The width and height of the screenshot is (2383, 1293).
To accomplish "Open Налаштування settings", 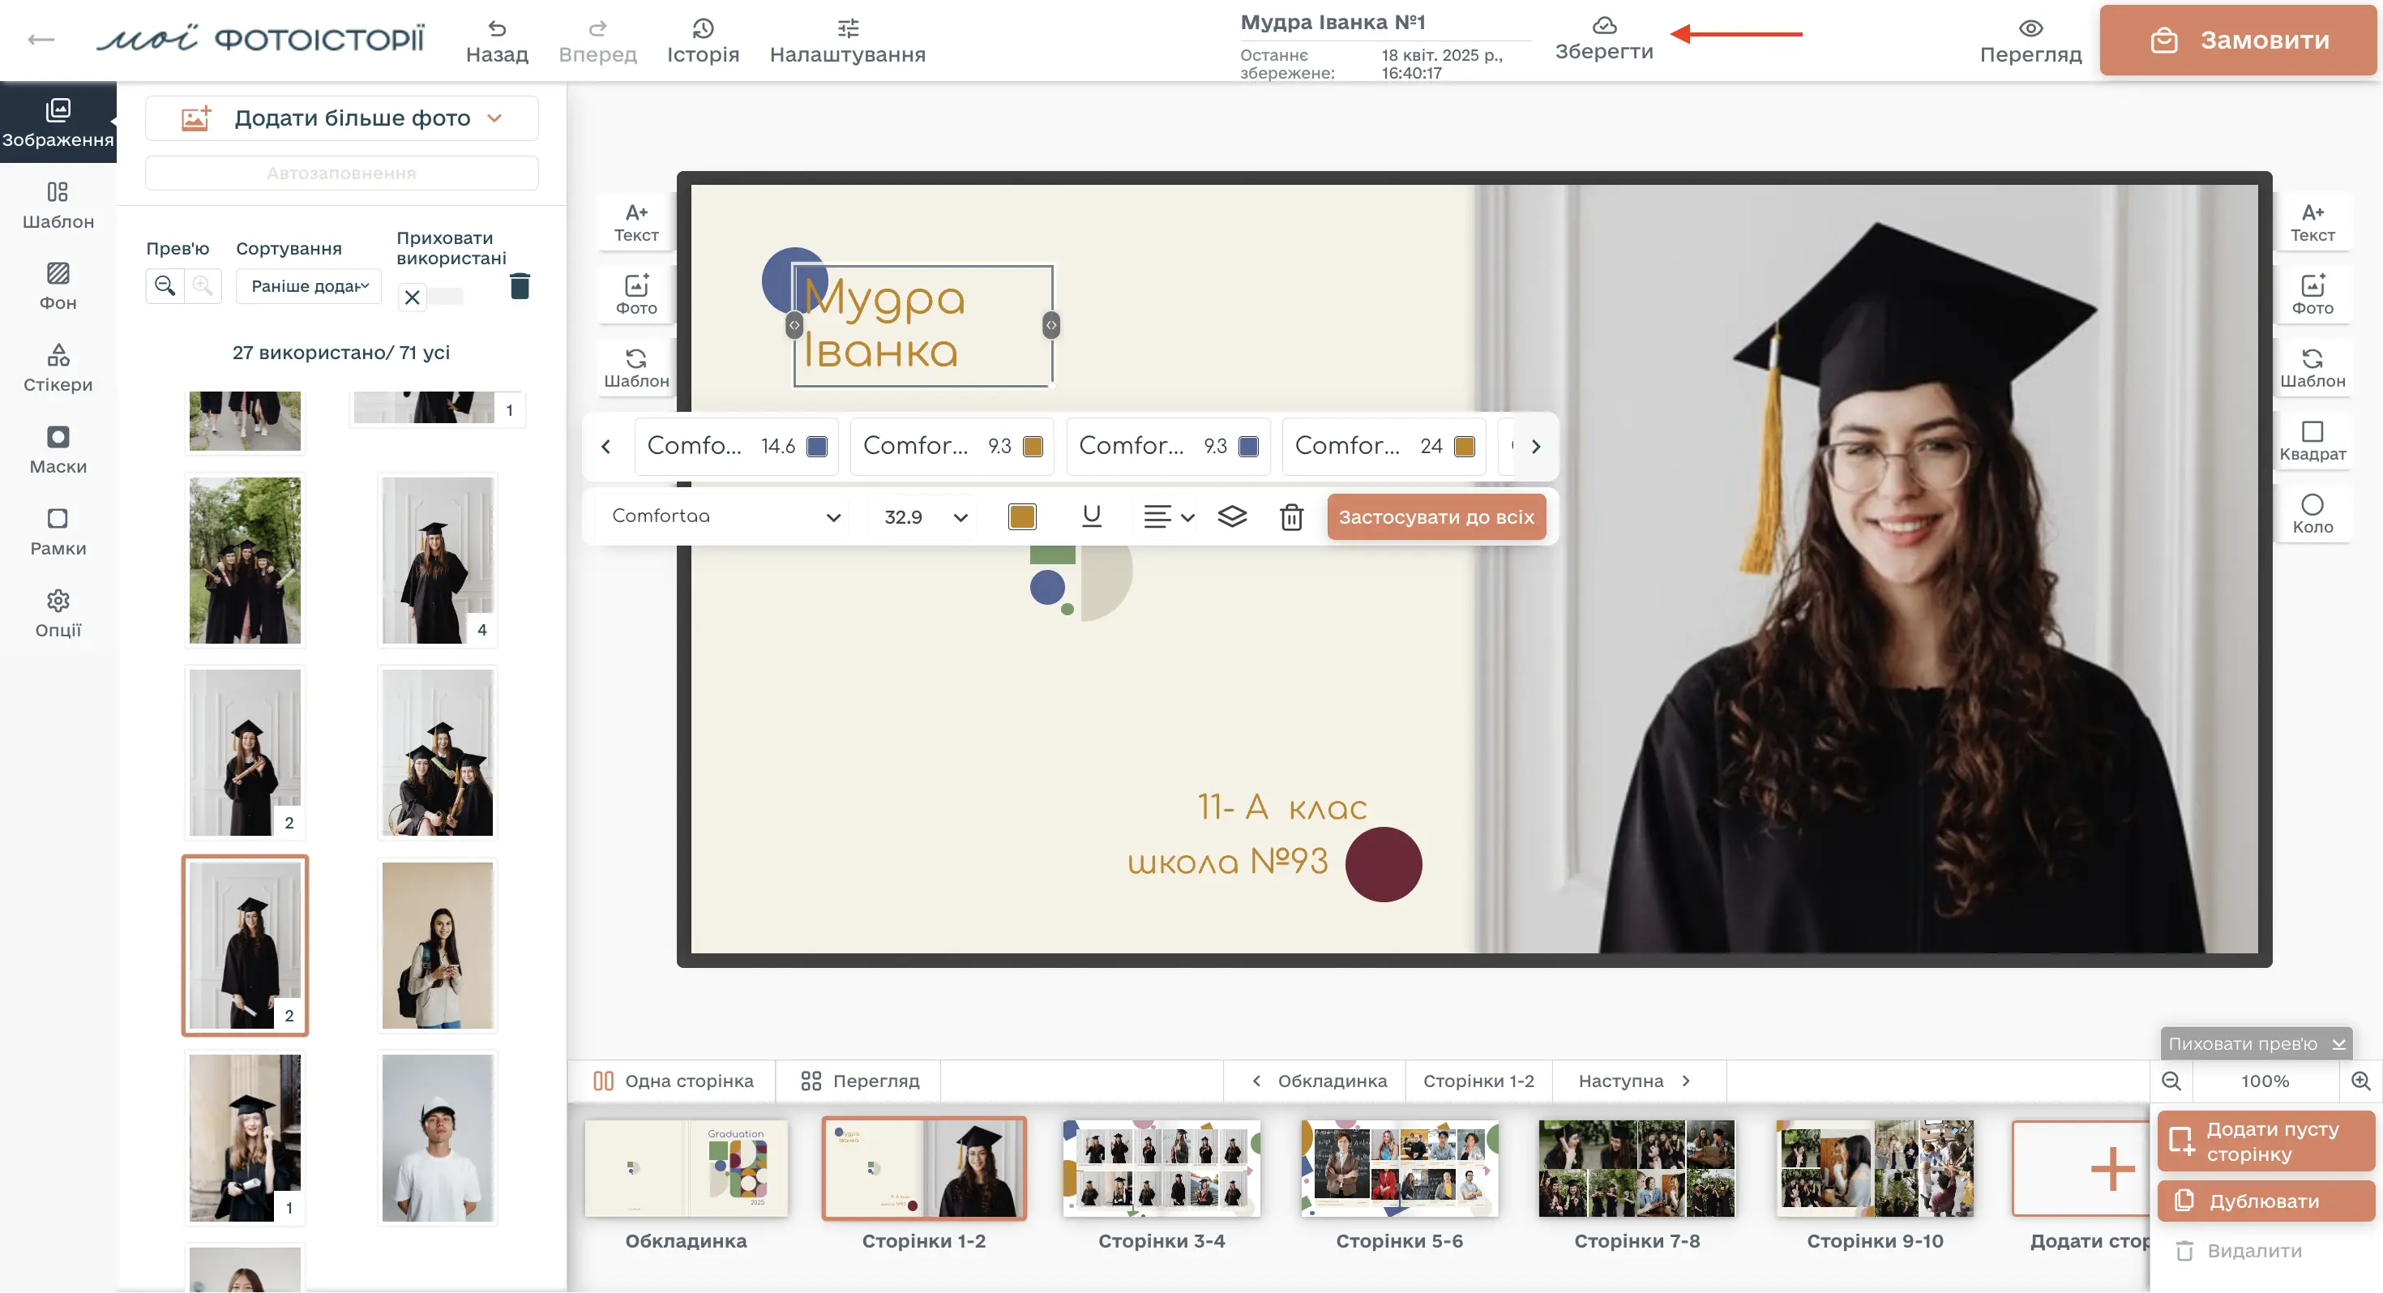I will (847, 41).
